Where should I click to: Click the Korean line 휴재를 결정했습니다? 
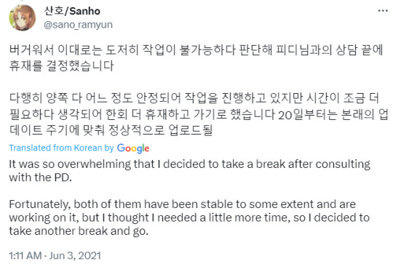(x=62, y=66)
